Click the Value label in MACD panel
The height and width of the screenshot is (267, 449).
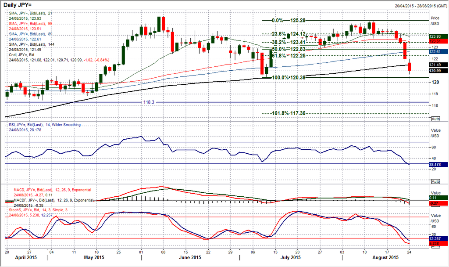[436, 193]
